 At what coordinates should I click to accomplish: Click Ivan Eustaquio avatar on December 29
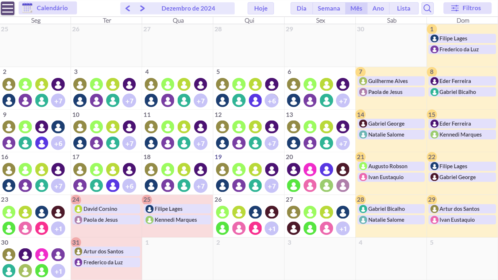pos(434,220)
